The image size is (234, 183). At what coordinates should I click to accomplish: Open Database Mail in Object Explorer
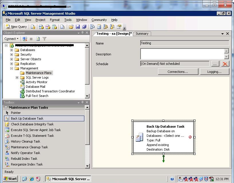tap(36, 86)
